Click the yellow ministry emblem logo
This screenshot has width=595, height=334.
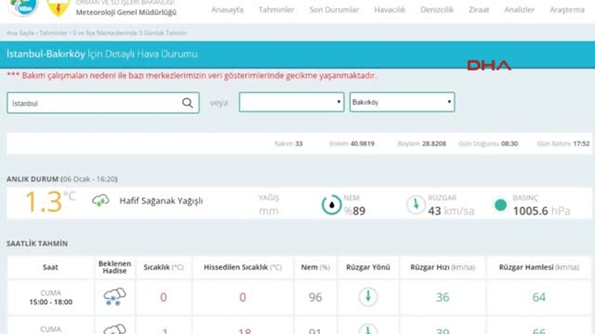coord(58,7)
